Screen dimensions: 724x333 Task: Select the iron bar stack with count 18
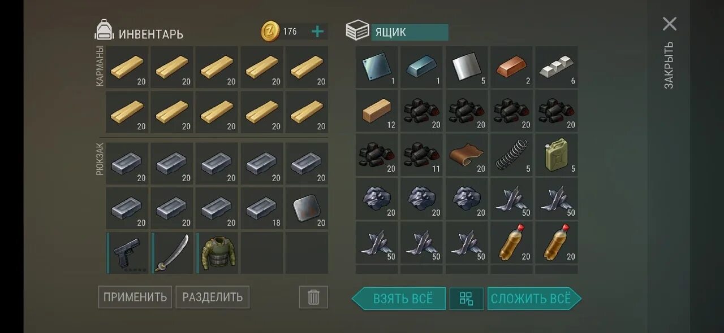[x=262, y=208]
